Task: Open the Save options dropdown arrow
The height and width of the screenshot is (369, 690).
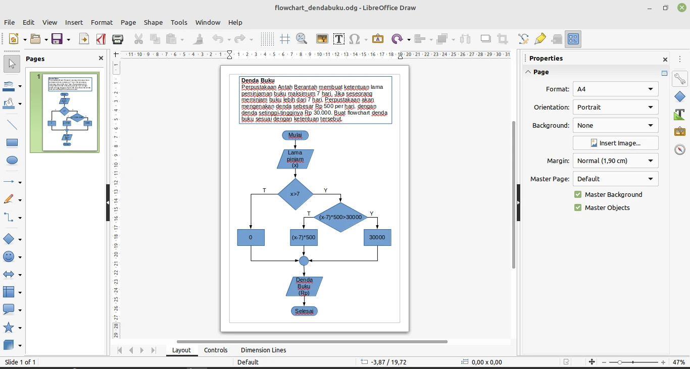Action: (x=68, y=39)
